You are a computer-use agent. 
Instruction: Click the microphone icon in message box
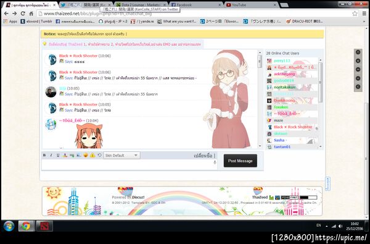(215, 162)
